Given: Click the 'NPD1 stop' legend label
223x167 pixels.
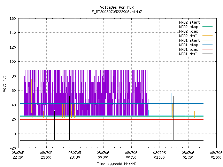Looking at the screenshot, I should [x=189, y=45].
